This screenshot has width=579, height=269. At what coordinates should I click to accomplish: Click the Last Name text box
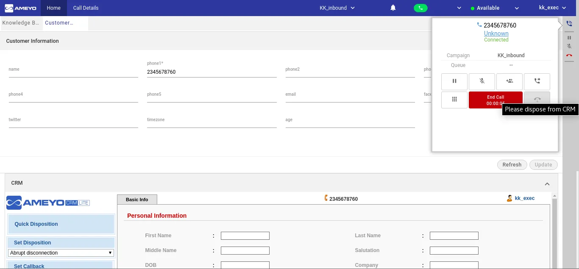coord(454,236)
